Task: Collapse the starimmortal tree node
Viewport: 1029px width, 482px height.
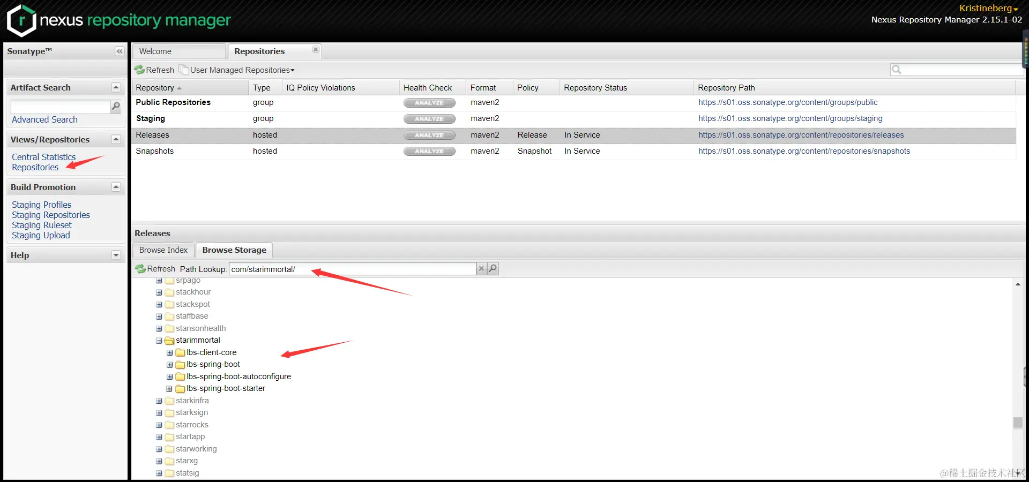Action: coord(159,341)
